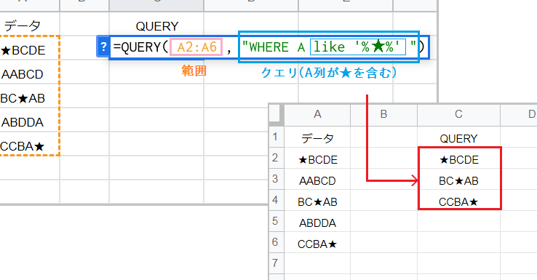This screenshot has height=280, width=537.
Task: Select column C header in lower sheet
Action: tap(458, 114)
